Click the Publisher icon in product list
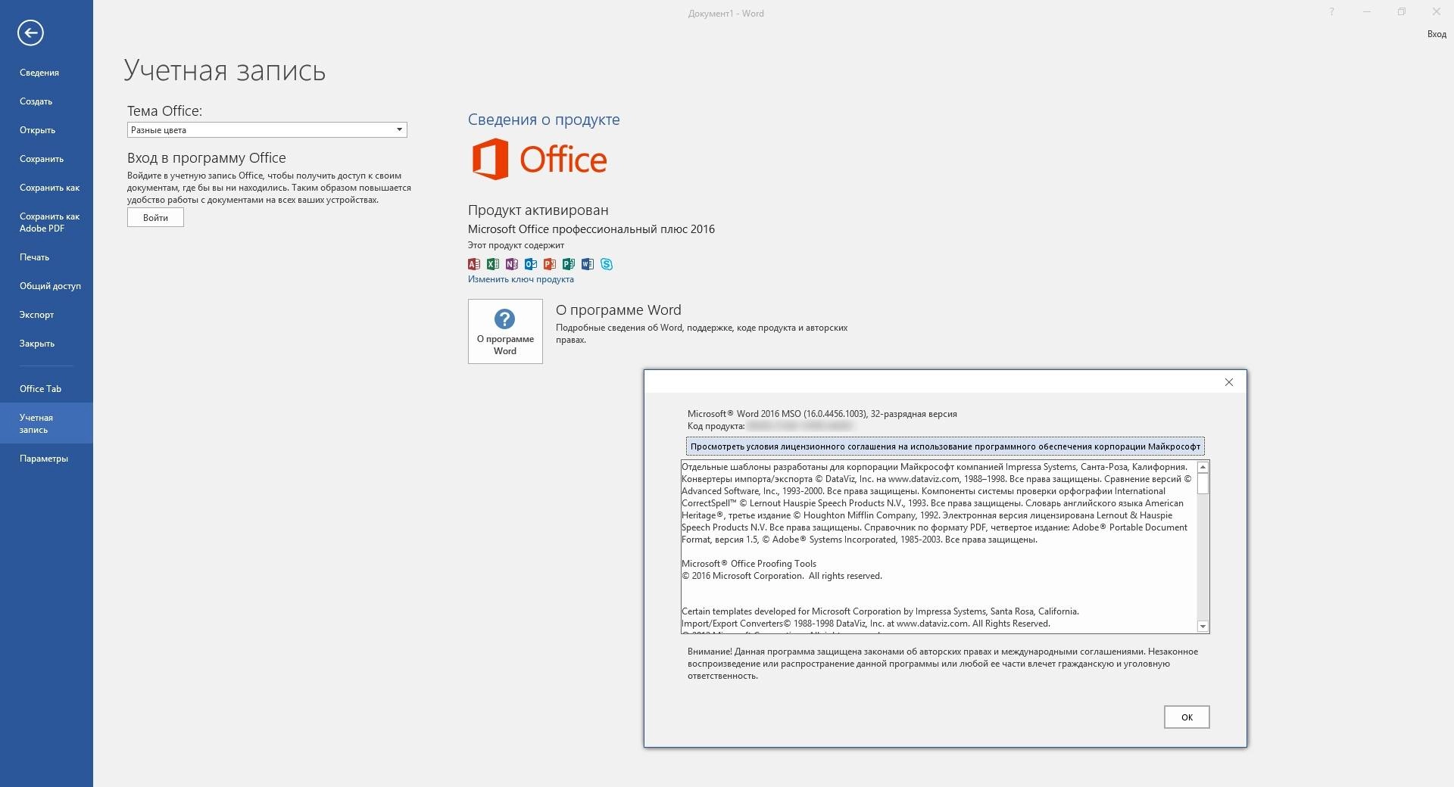This screenshot has width=1454, height=787. click(569, 264)
